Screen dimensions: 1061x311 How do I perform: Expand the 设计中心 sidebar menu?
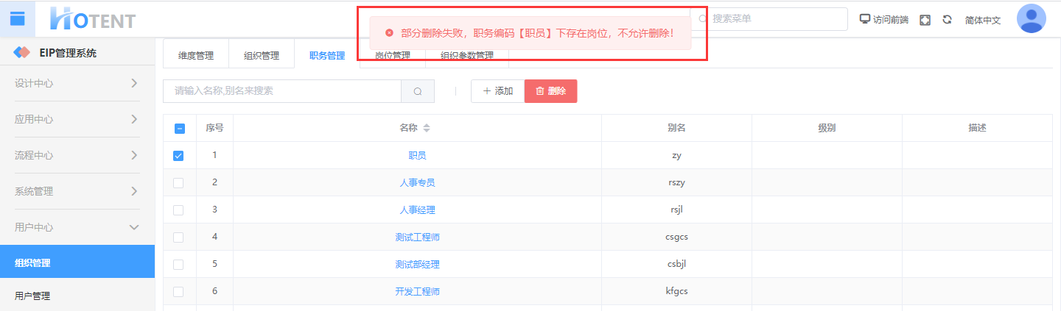(77, 83)
